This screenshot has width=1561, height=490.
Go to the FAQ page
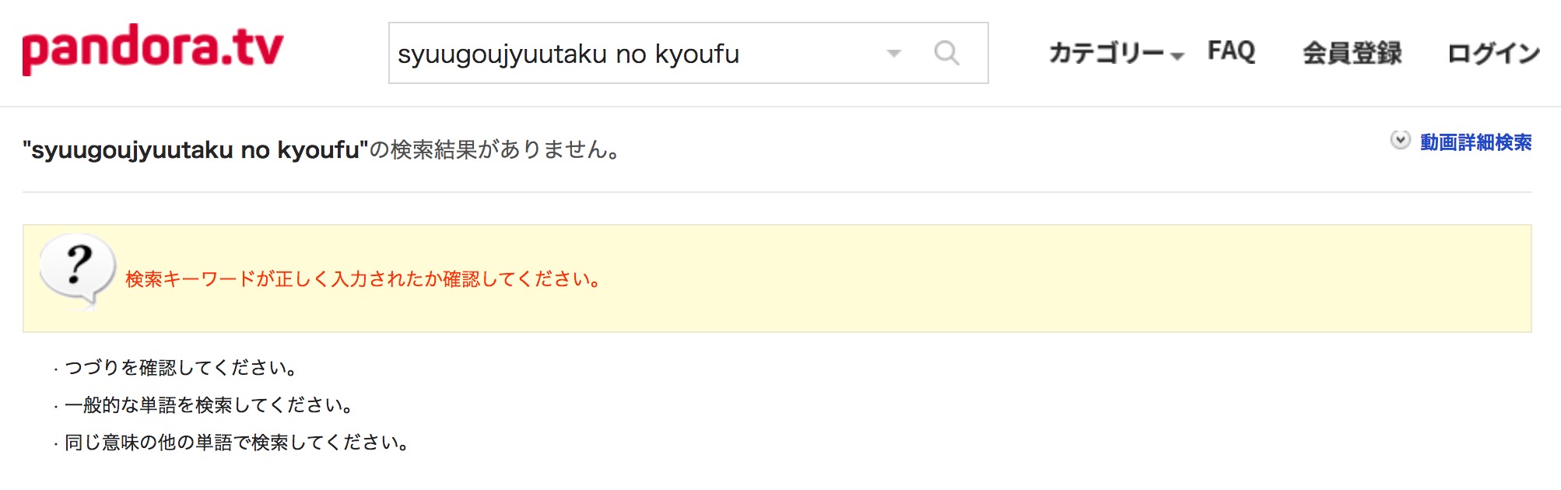1231,51
